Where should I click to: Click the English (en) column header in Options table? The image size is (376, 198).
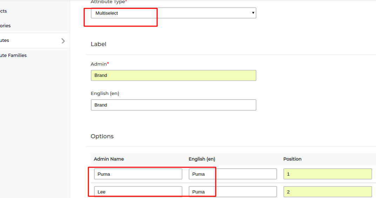coord(202,159)
